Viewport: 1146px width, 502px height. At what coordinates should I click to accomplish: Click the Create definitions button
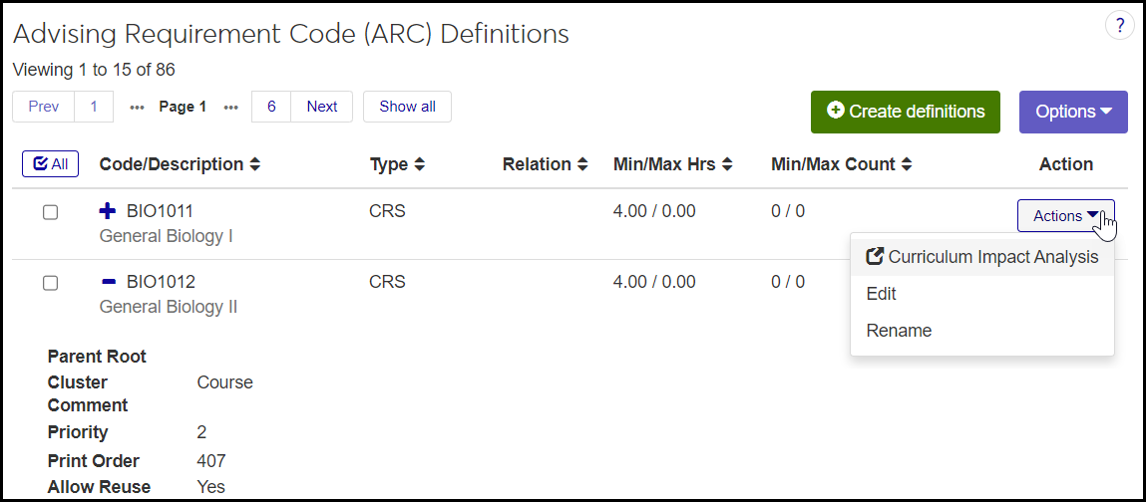point(906,112)
